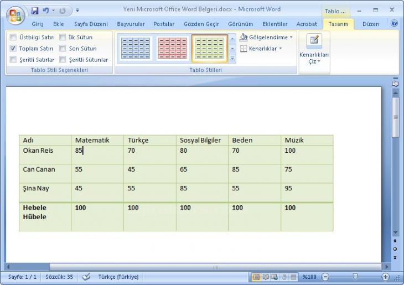Click the Sayfa: 1 / 1 status indicator
This screenshot has width=404, height=285.
click(x=23, y=277)
